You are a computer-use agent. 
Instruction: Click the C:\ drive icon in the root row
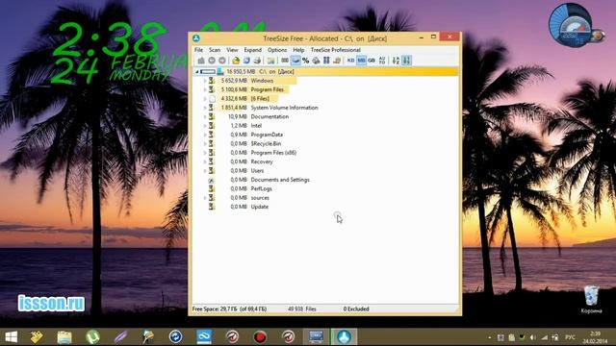point(220,72)
